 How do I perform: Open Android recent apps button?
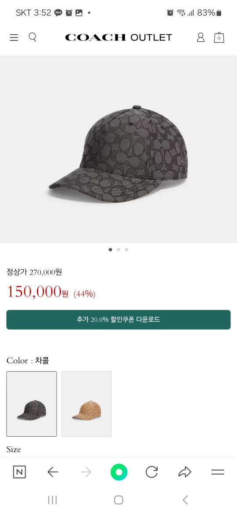(x=52, y=500)
